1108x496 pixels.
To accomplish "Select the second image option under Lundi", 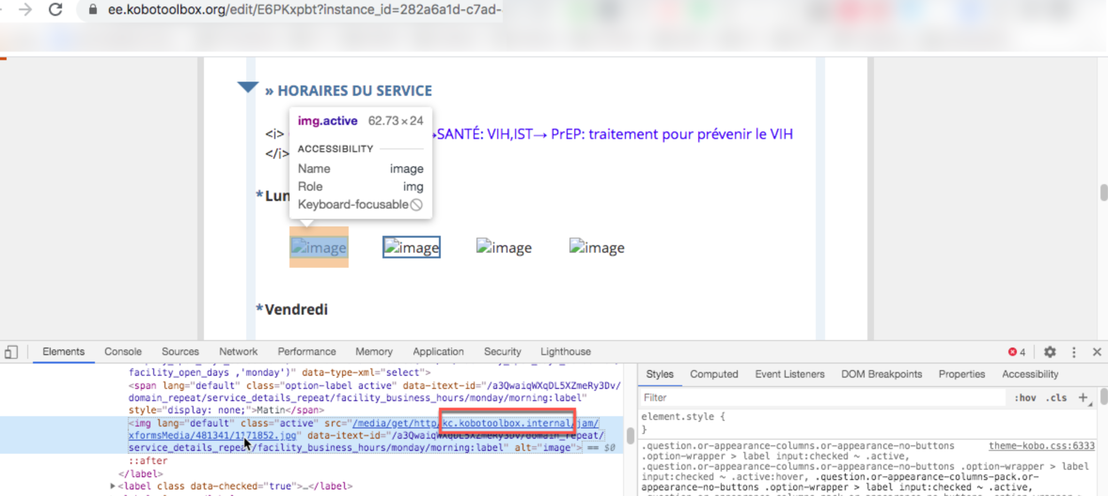I will pyautogui.click(x=411, y=247).
